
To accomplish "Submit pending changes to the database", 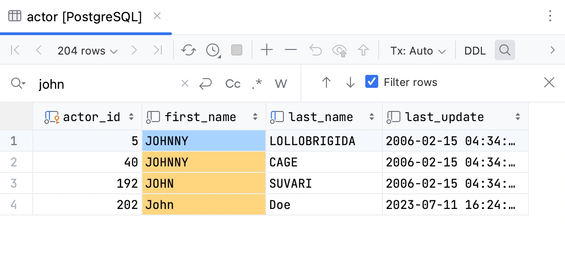I will (339, 50).
